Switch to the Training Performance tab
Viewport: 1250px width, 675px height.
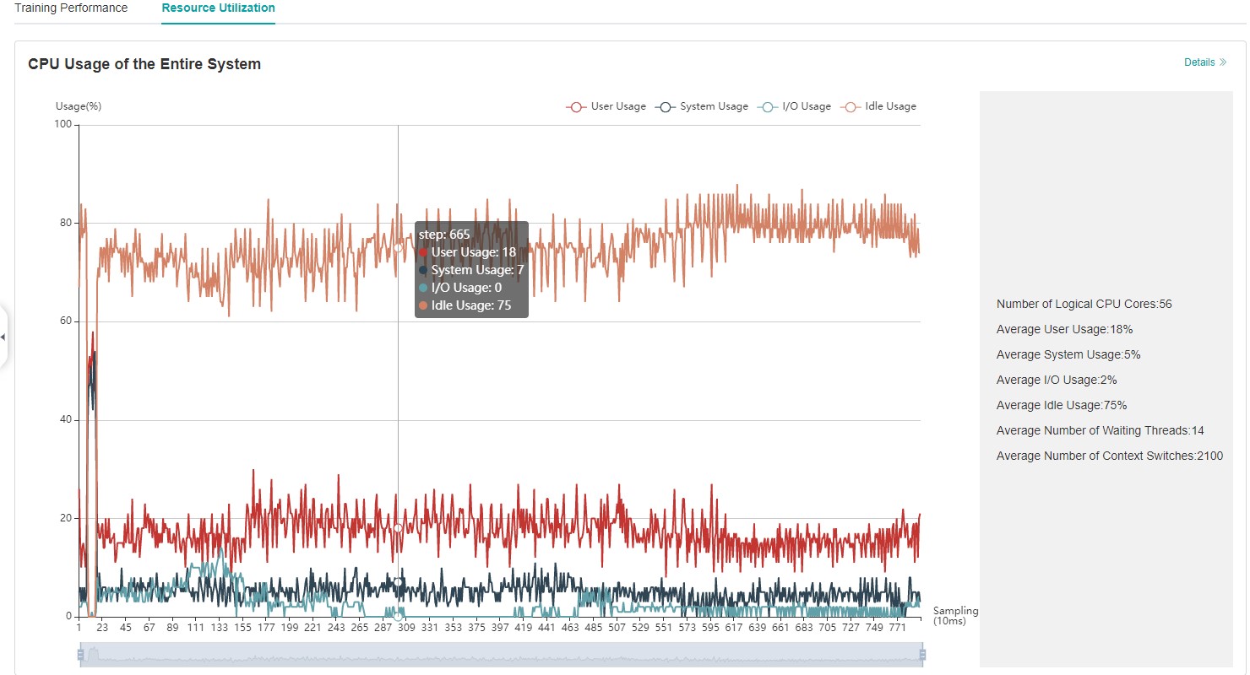[71, 8]
